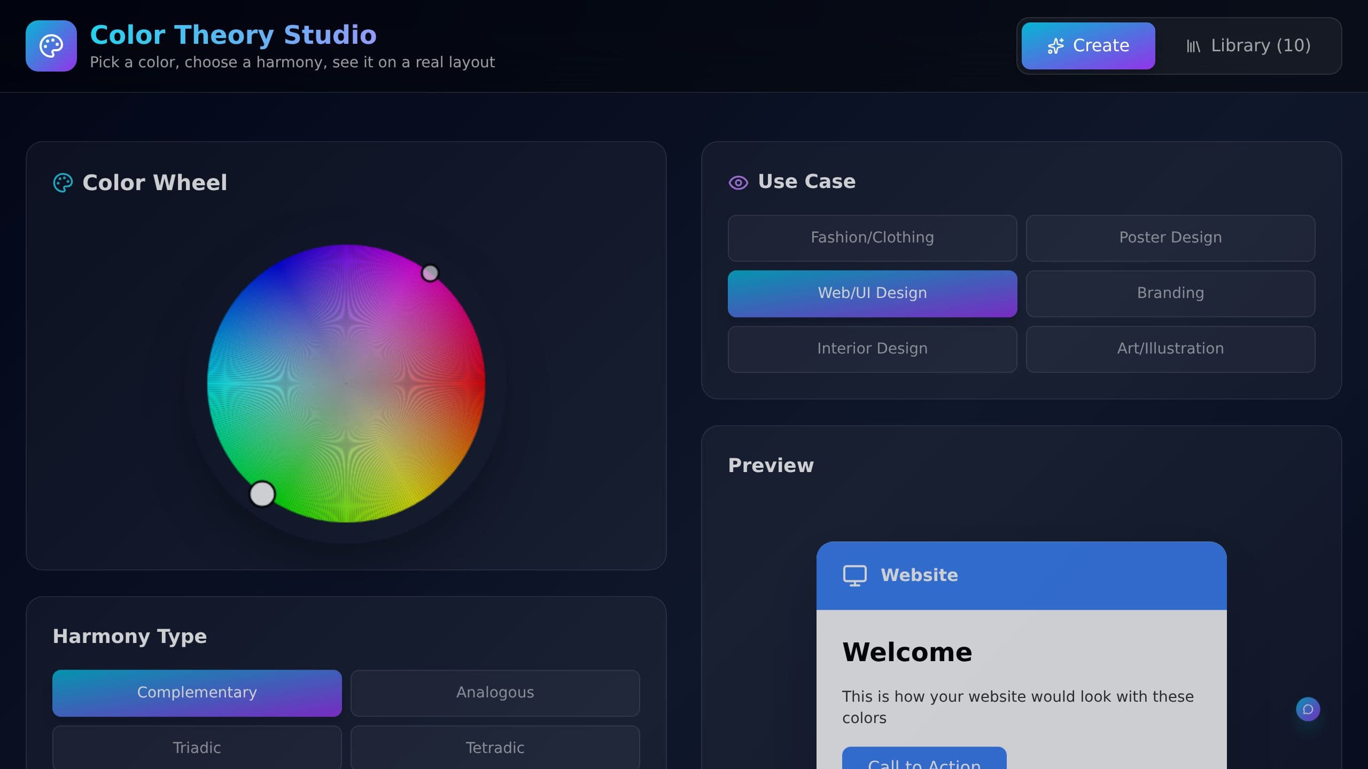The width and height of the screenshot is (1368, 769).
Task: Click the large white handle on the color wheel
Action: coord(262,494)
